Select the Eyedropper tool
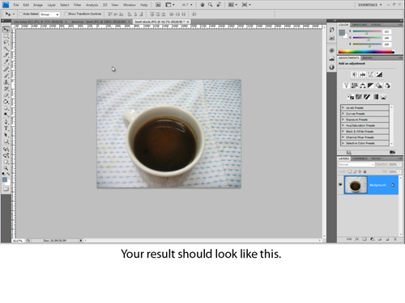 6,62
